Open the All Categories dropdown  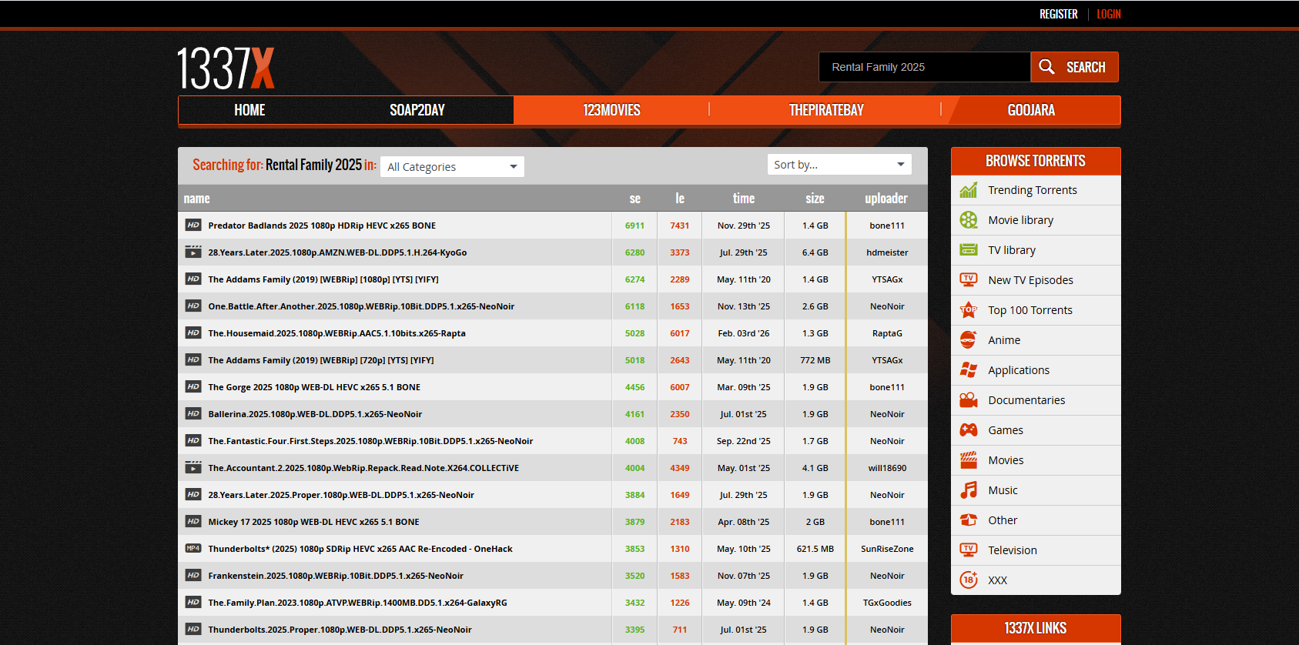(x=453, y=167)
